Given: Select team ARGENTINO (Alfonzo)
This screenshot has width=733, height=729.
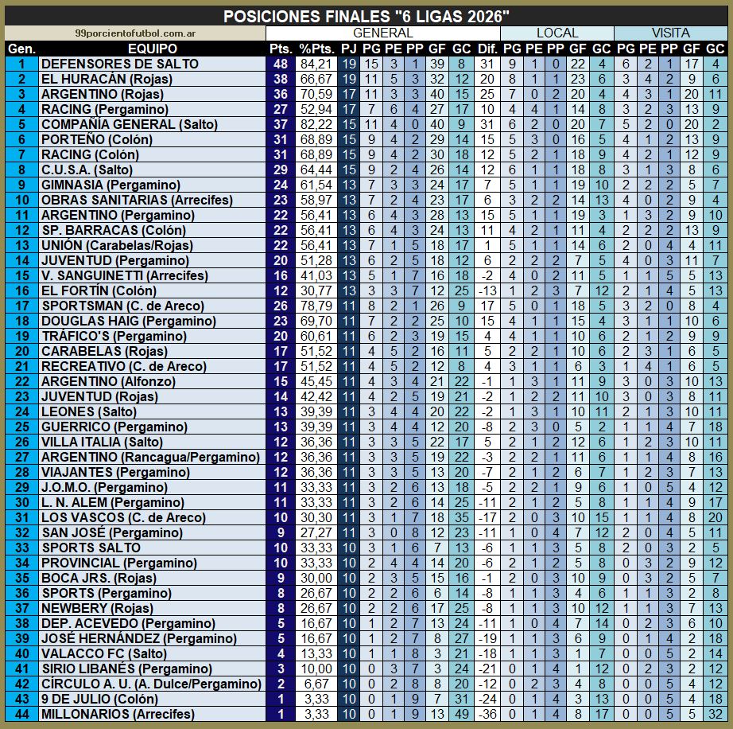Looking at the screenshot, I should point(108,381).
